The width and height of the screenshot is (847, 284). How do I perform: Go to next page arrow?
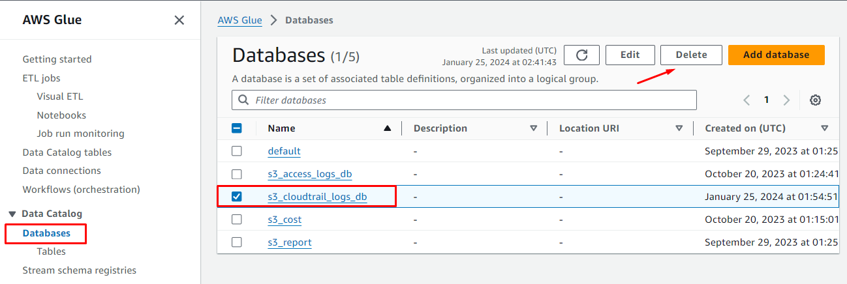786,100
